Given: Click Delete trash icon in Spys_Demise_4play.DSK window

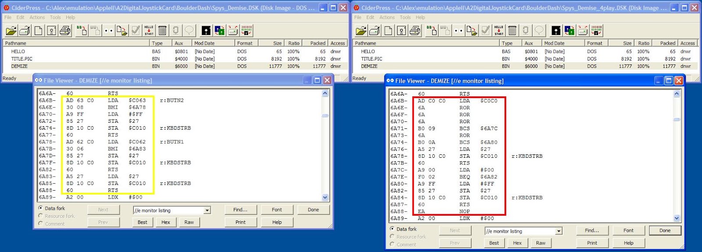Looking at the screenshot, I should (x=512, y=30).
